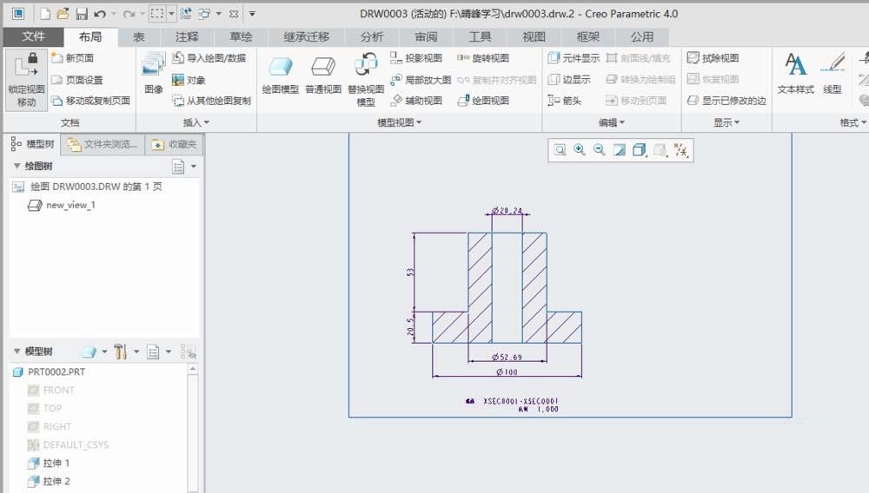Undo the last action
The image size is (869, 493).
coord(100,14)
